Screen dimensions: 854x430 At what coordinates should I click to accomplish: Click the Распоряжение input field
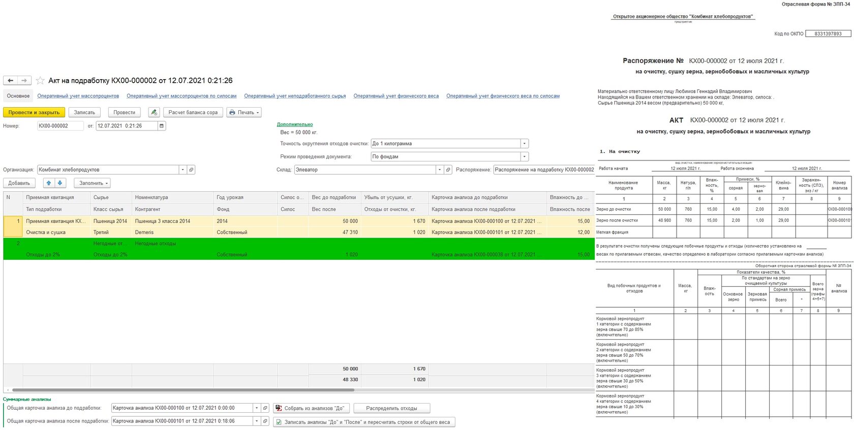pos(544,170)
